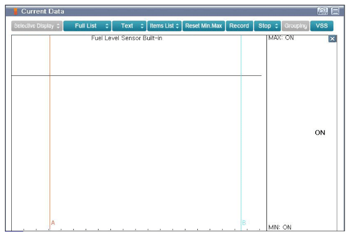Select orange cursor marker A
Viewport: 350px width, 236px height.
click(53, 223)
